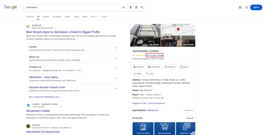This screenshot has height=135, width=264.
Task: Click Suggest an edit link
Action: (139, 103)
